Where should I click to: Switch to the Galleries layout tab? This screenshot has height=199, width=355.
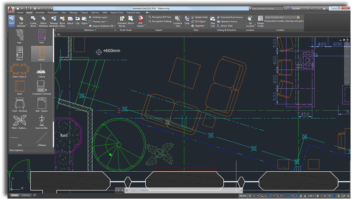point(26,195)
